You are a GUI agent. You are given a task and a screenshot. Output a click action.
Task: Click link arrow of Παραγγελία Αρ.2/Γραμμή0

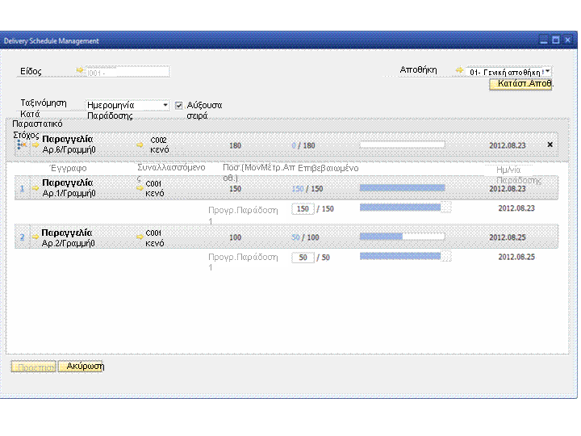pos(36,237)
